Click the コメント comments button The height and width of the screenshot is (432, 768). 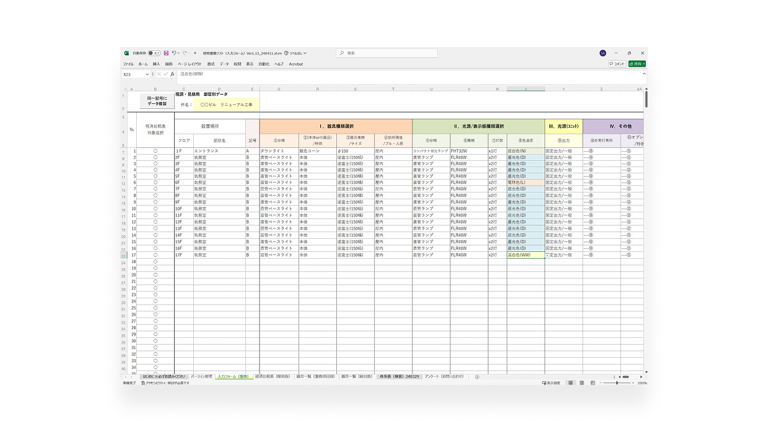coord(617,64)
